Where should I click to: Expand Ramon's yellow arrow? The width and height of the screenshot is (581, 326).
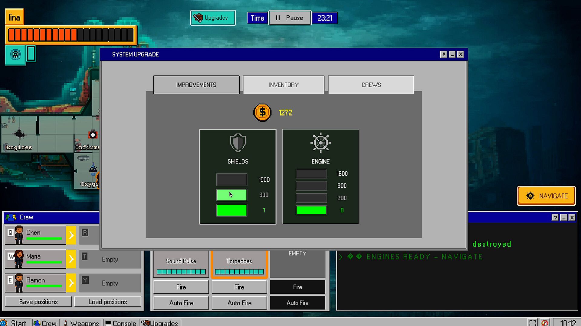click(71, 283)
